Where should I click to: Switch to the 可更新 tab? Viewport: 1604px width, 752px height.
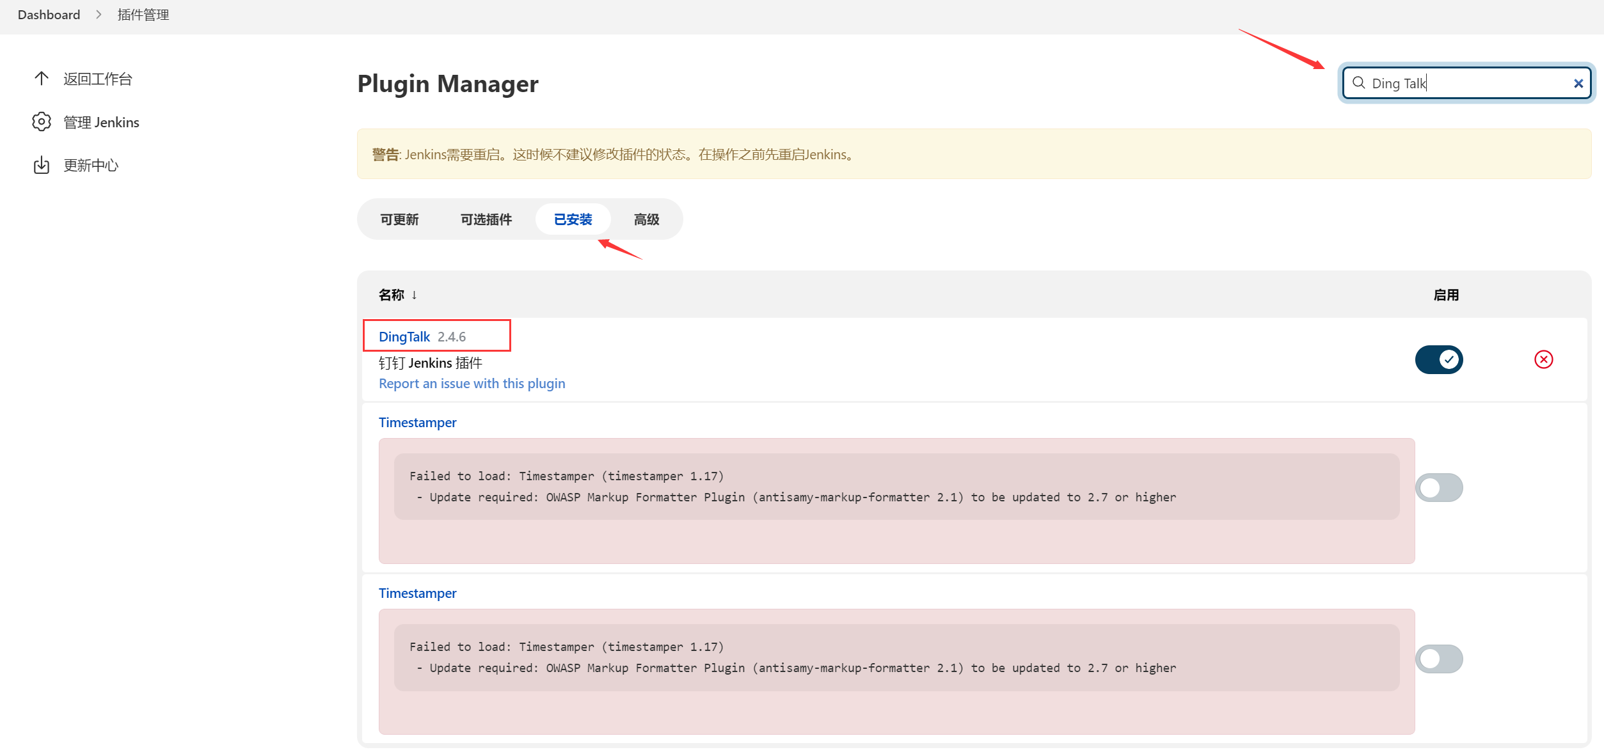[x=399, y=219]
